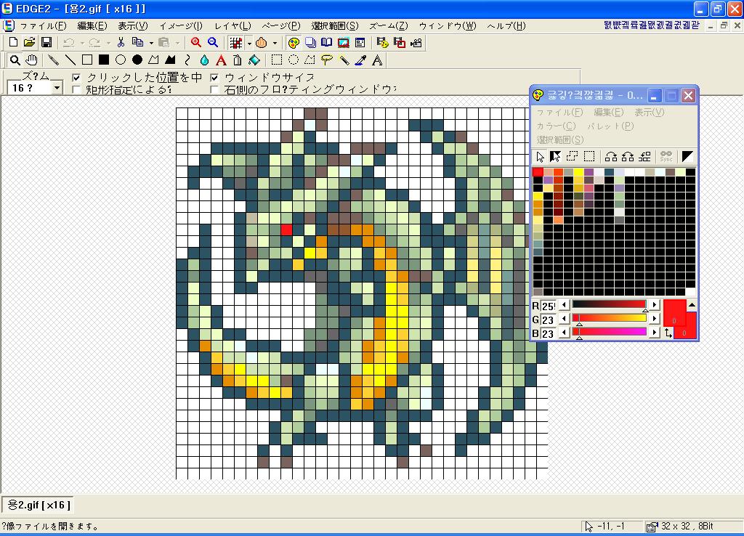Select the hand pan tool
Viewport: 744px width, 536px height.
tap(32, 60)
